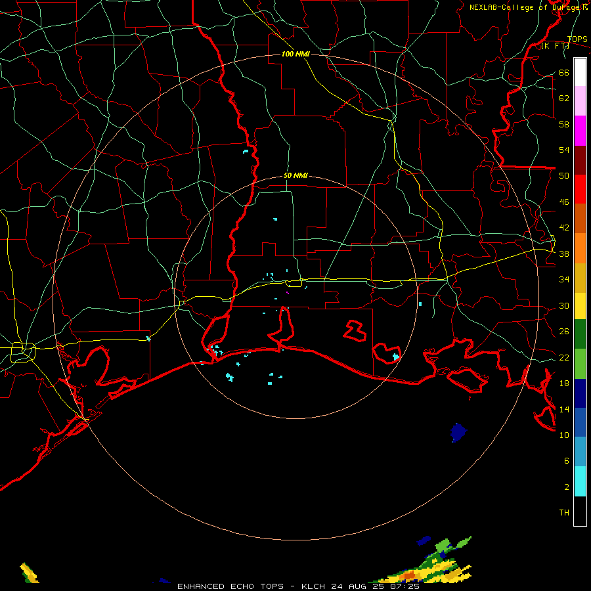This screenshot has width=591, height=591.
Task: Click the navy blue legend swatch
Action: coord(580,393)
